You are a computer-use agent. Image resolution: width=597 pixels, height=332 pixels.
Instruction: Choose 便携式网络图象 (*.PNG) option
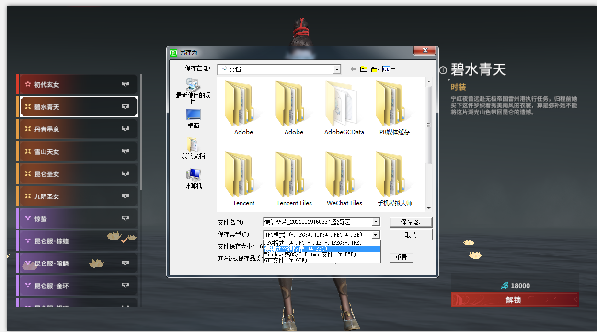(322, 249)
